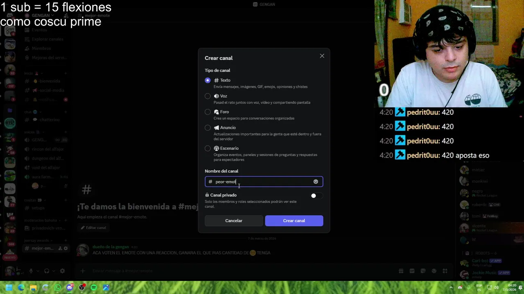Screen dimensions: 524x294
Task: Click the chat bubbles icon beside Foro
Action: click(216, 112)
